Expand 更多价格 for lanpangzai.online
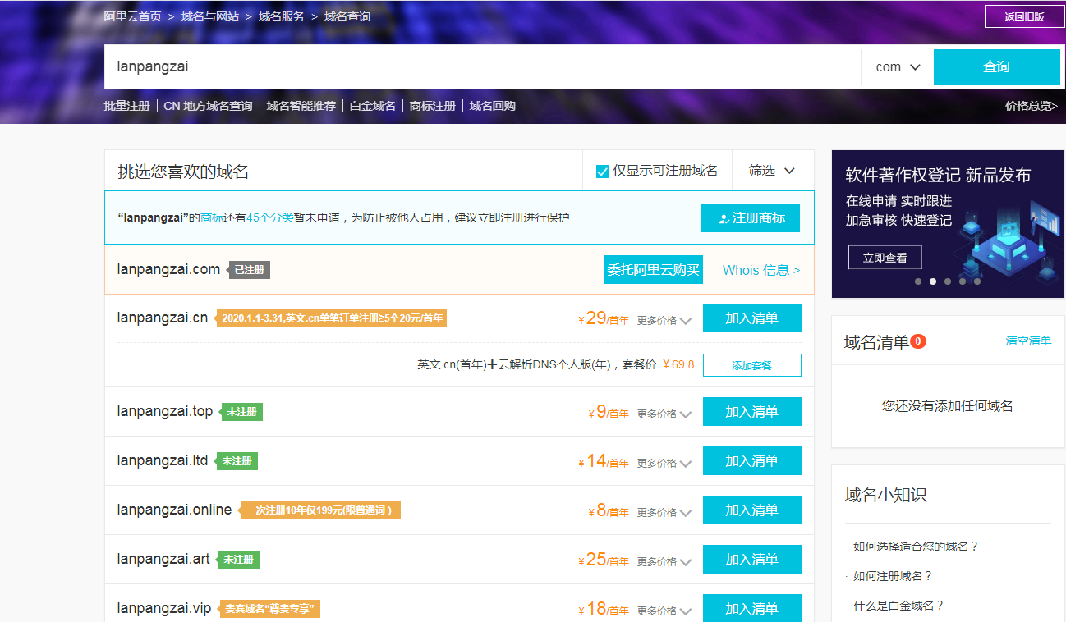The image size is (1066, 622). [x=664, y=513]
